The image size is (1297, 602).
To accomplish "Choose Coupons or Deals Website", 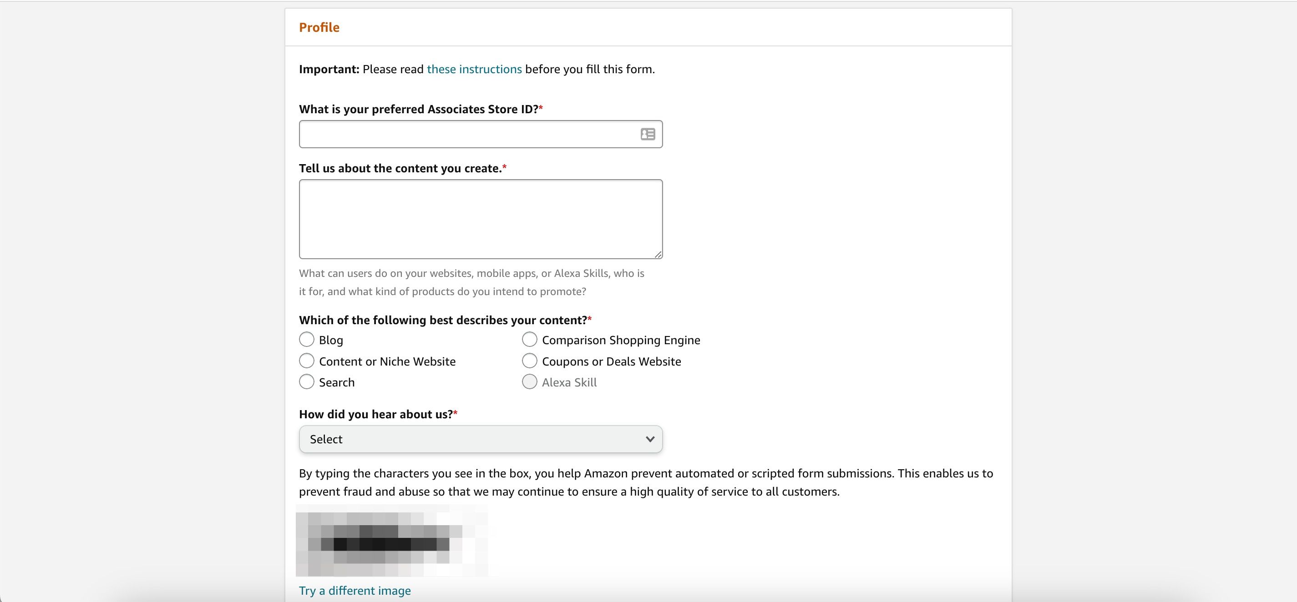I will pos(529,361).
